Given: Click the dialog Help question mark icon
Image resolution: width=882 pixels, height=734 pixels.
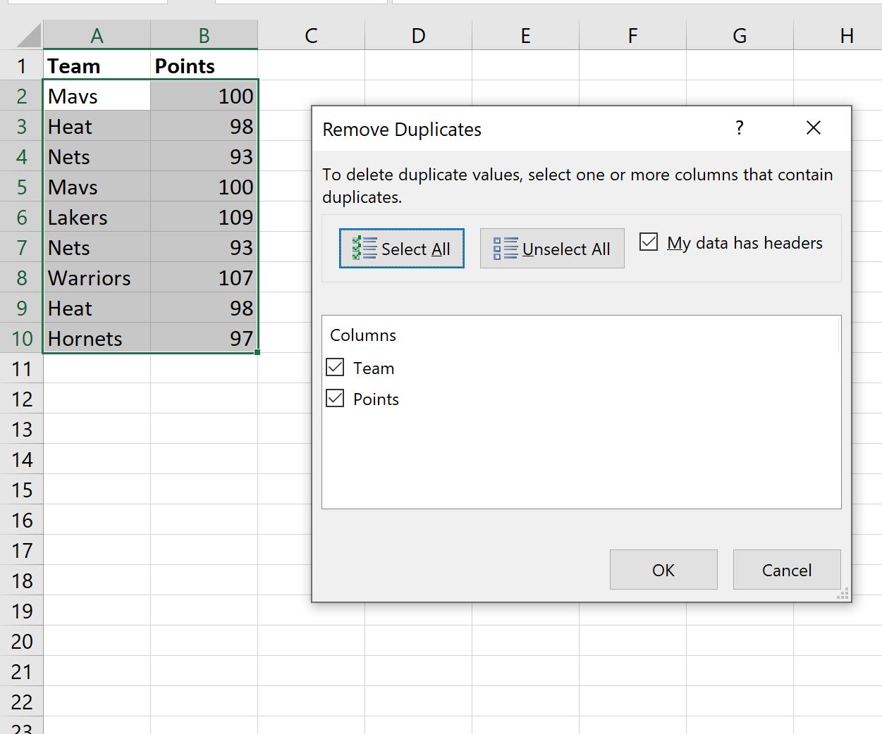Looking at the screenshot, I should click(739, 128).
